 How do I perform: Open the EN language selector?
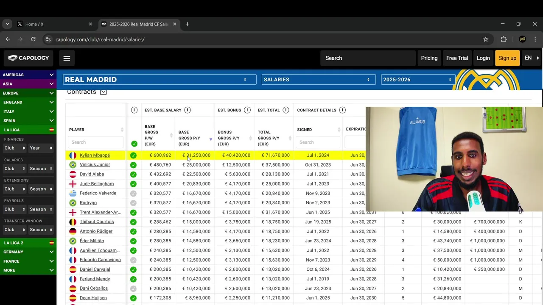coord(532,58)
